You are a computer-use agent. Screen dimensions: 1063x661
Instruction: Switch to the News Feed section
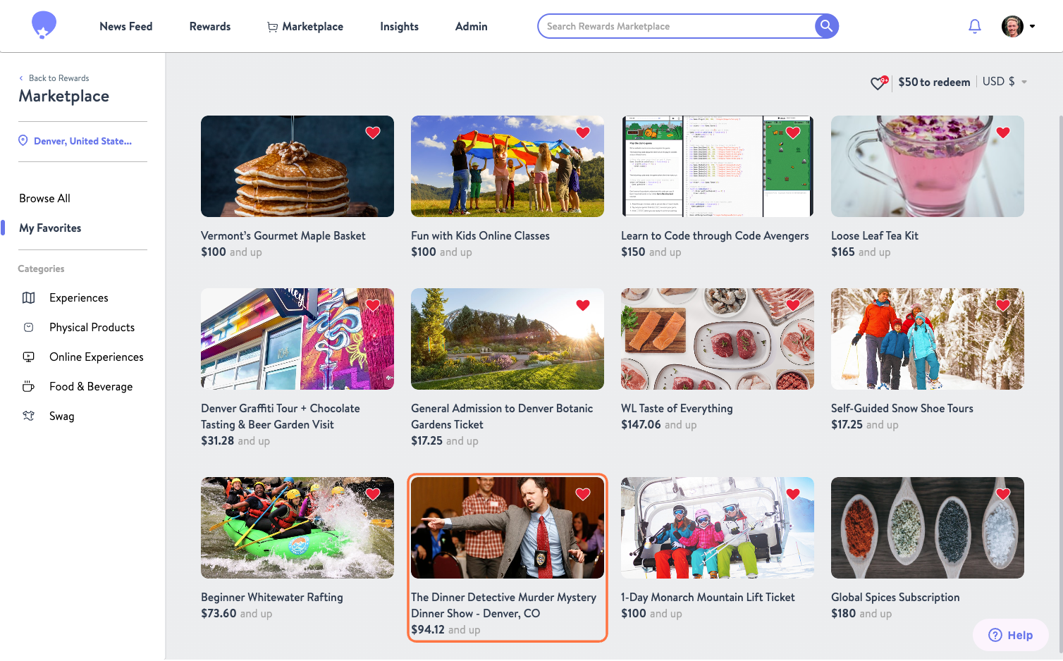coord(125,26)
